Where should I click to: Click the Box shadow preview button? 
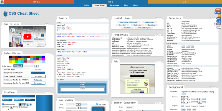(x=38, y=83)
